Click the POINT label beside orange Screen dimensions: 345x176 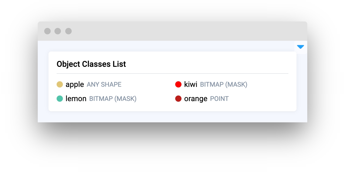[x=219, y=99]
